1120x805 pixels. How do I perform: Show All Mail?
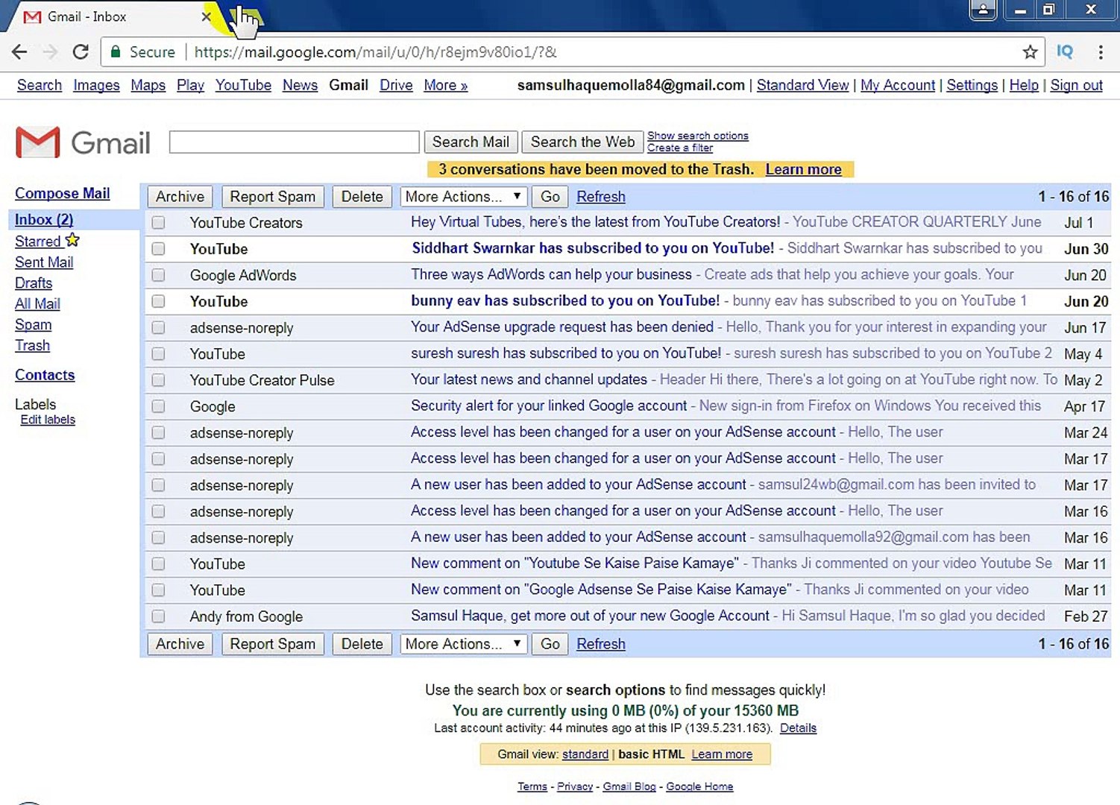coord(37,304)
